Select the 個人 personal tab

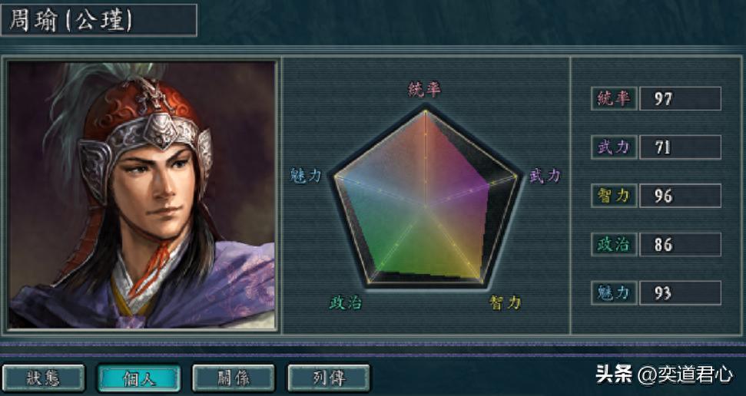pyautogui.click(x=138, y=378)
